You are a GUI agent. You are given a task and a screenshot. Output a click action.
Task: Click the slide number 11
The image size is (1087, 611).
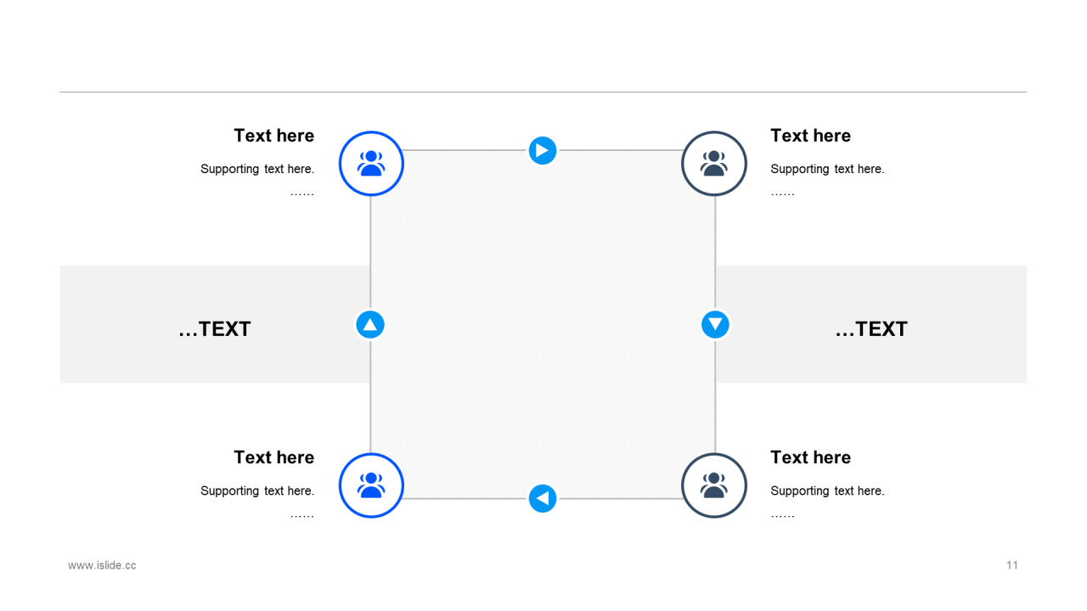tap(1012, 565)
